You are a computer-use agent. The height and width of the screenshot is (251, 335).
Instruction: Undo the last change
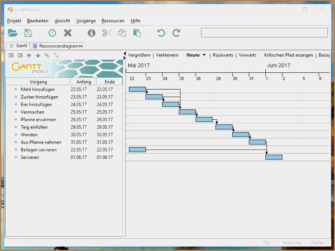160,33
